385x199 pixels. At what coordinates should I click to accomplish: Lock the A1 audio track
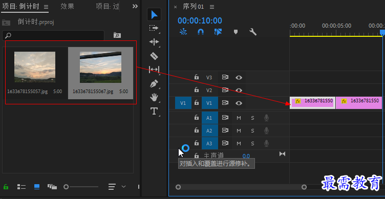pos(197,118)
